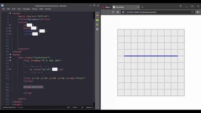Expand the folded .container rule arrow
The image size is (201, 113).
[10, 31]
